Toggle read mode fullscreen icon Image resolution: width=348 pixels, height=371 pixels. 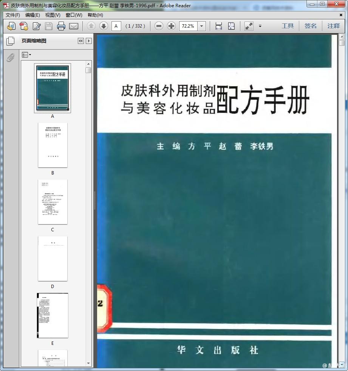(249, 26)
